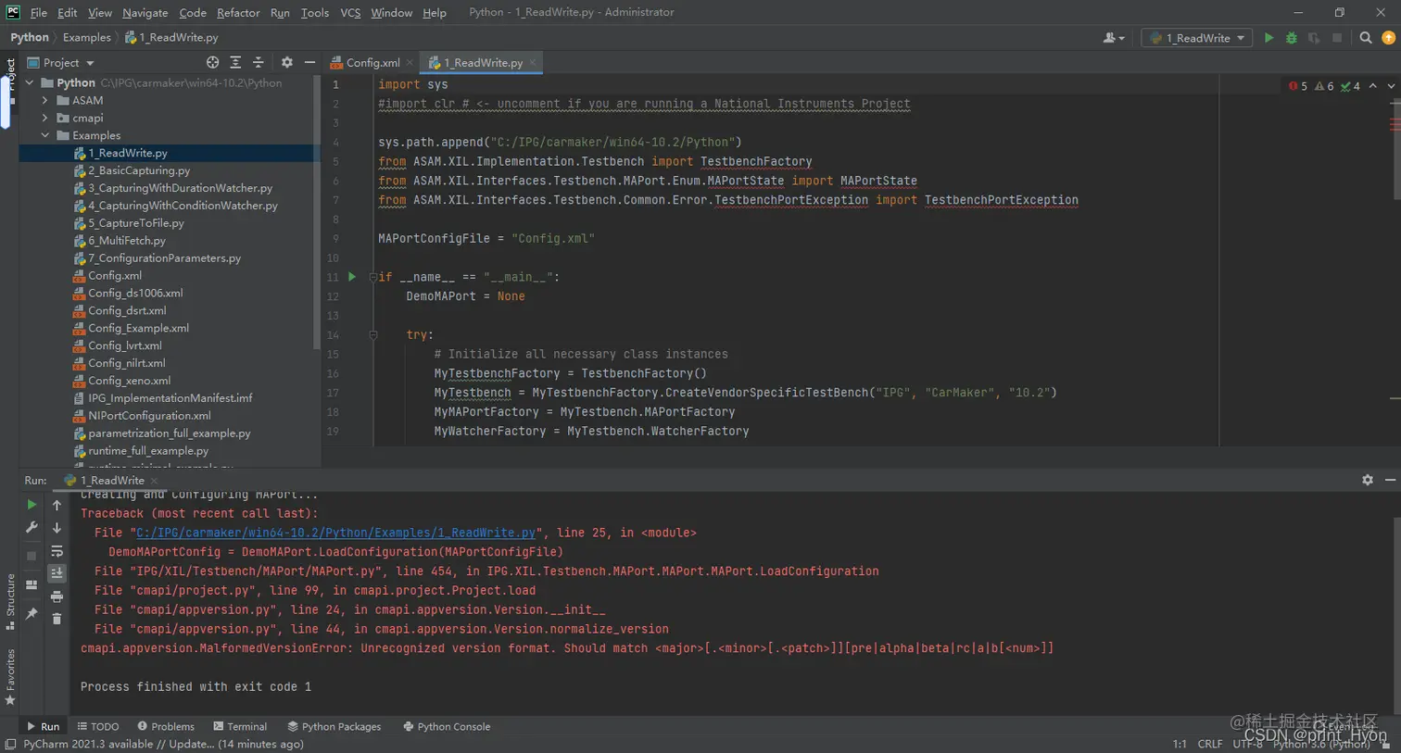Click the down-the-stack-trace arrow
Screen dimensions: 1401x753
click(x=57, y=528)
